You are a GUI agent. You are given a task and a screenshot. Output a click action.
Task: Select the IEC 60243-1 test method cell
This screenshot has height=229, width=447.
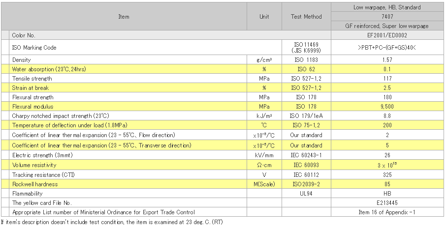(306, 155)
